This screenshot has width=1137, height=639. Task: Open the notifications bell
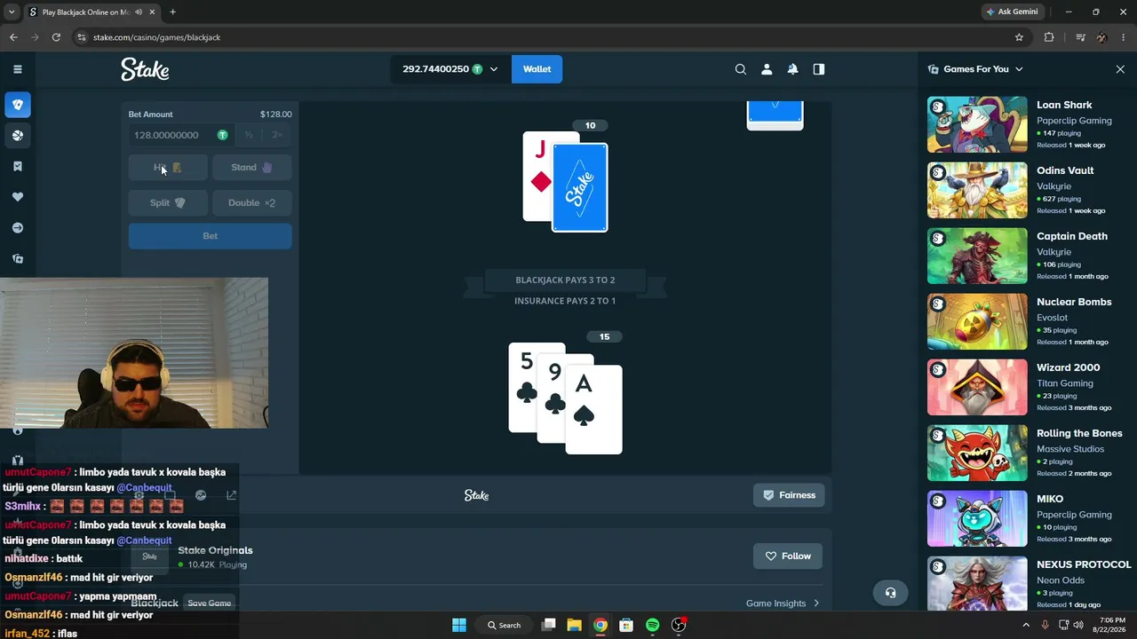coord(792,69)
